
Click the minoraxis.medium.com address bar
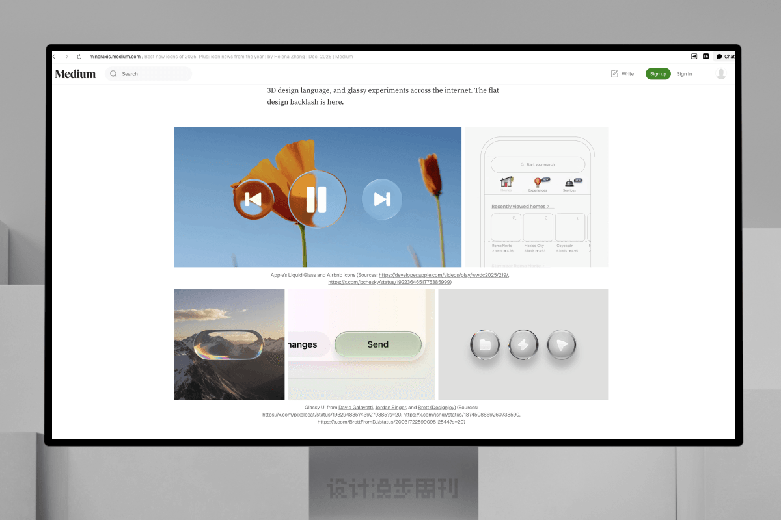point(115,57)
